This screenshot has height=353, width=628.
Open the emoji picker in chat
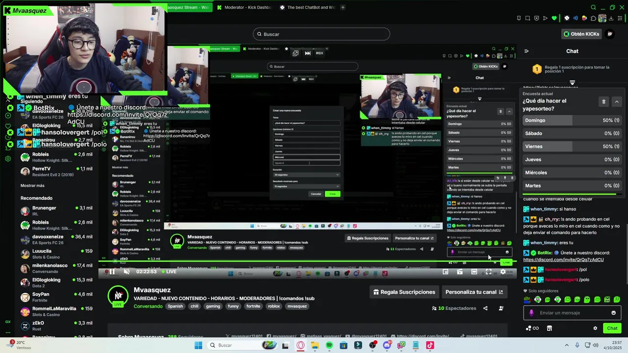[x=613, y=313]
